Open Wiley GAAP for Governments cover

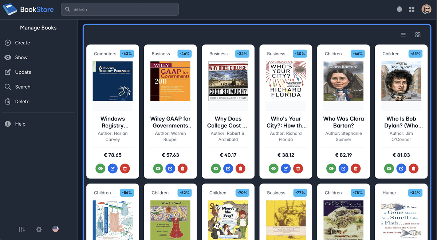click(170, 81)
